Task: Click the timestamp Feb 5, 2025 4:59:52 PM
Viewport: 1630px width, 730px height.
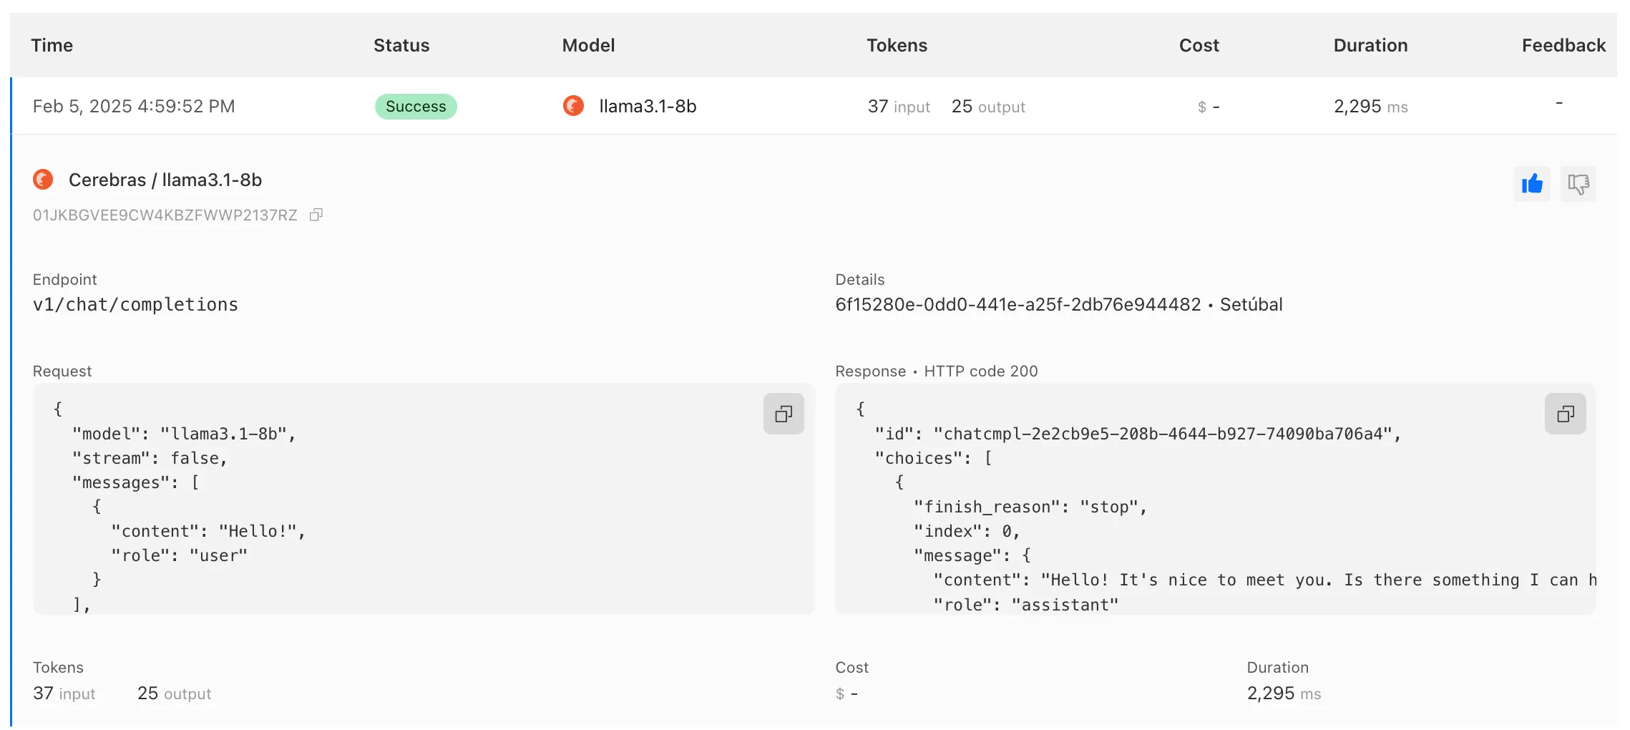Action: 134,106
